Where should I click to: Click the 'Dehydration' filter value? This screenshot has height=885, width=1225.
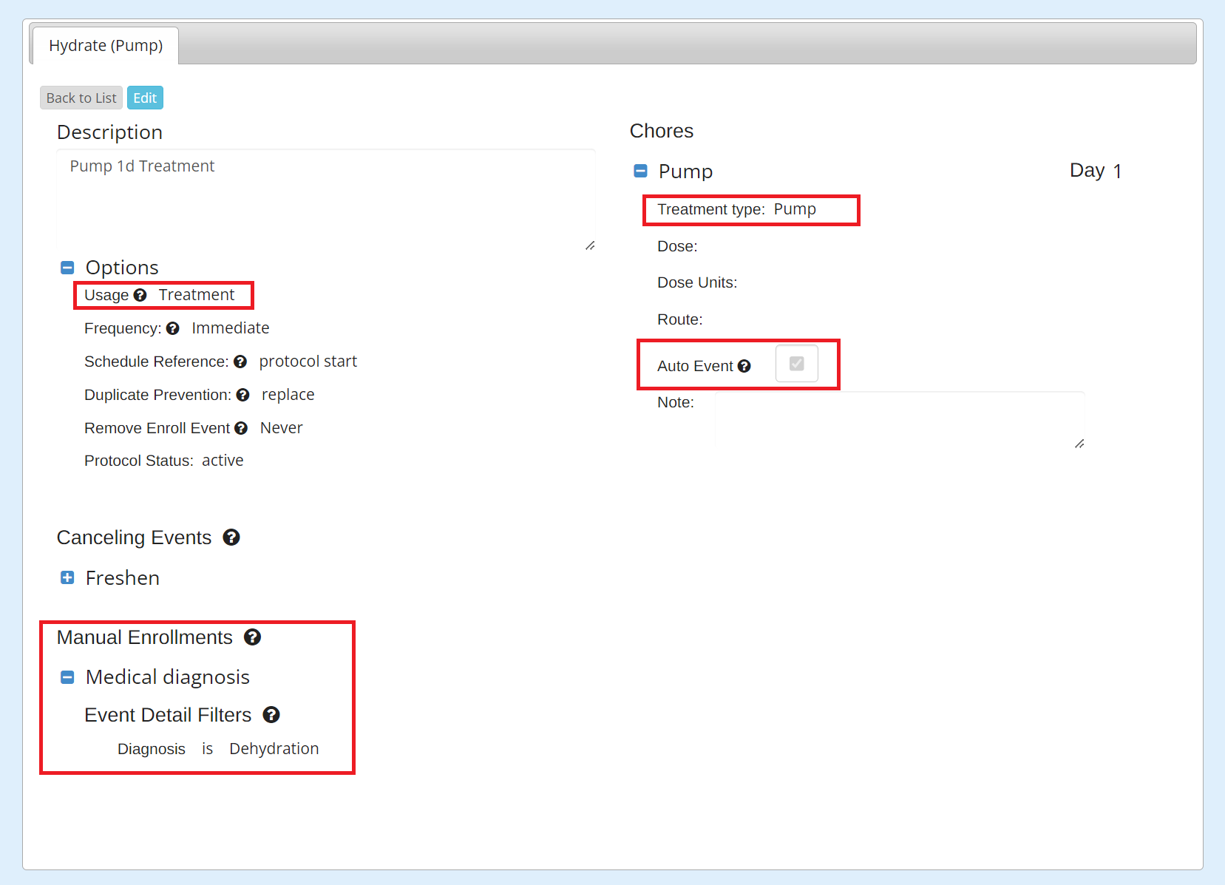click(x=274, y=749)
